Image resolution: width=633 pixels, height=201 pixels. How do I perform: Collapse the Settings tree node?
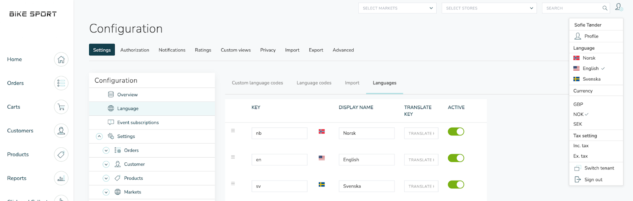(99, 136)
